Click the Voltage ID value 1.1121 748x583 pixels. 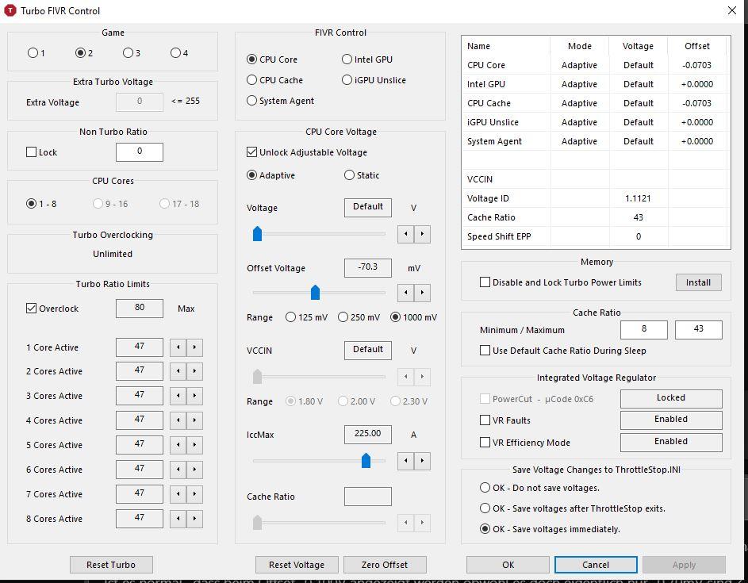(x=639, y=198)
